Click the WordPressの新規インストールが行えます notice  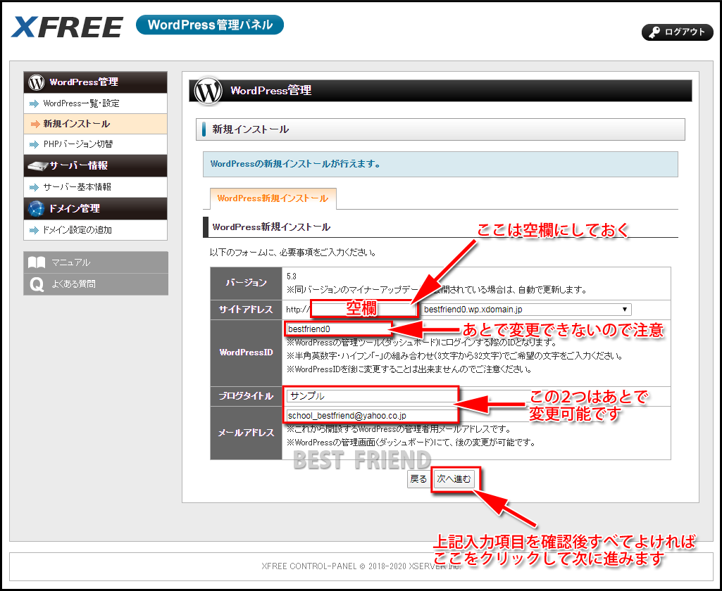pos(440,164)
